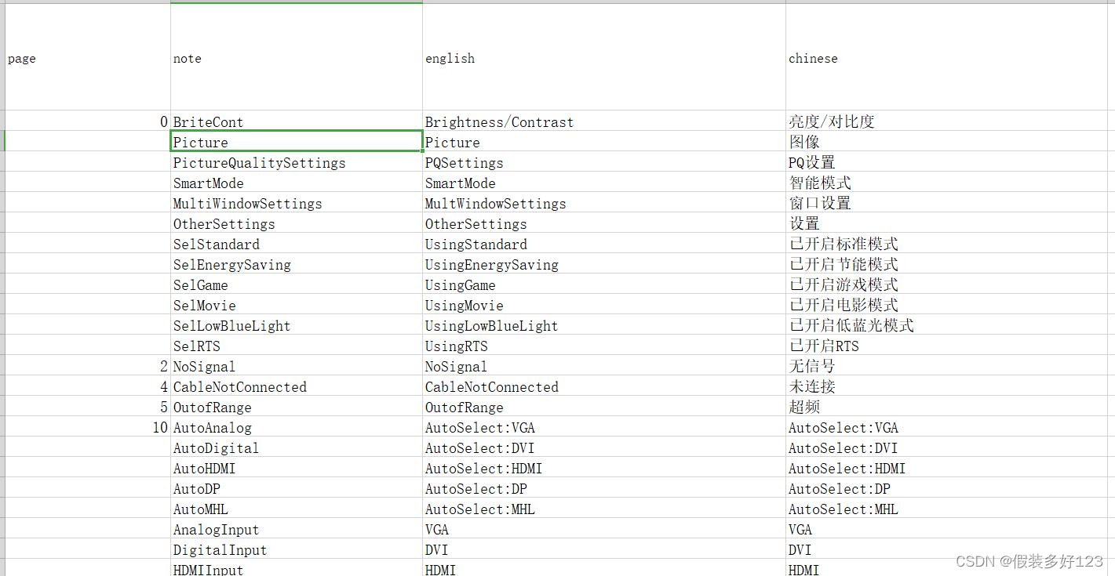Image resolution: width=1115 pixels, height=576 pixels.
Task: Select the SelRTS cell
Action: coord(297,346)
